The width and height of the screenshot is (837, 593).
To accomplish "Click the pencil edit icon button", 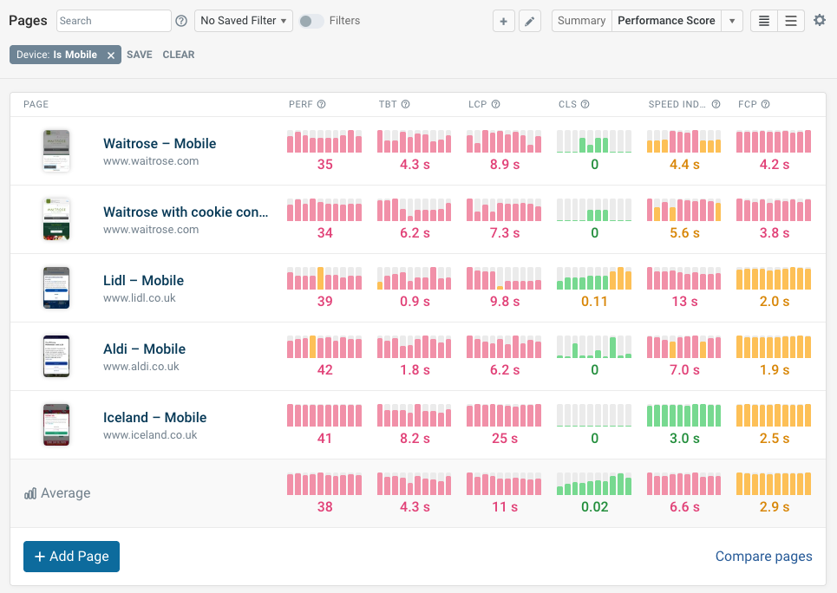I will pyautogui.click(x=530, y=21).
